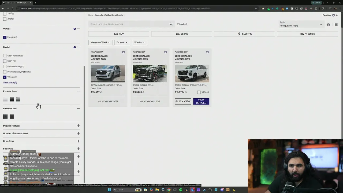Collapse the Interior Color section
Viewport: 343px width, 193px height.
pyautogui.click(x=78, y=109)
